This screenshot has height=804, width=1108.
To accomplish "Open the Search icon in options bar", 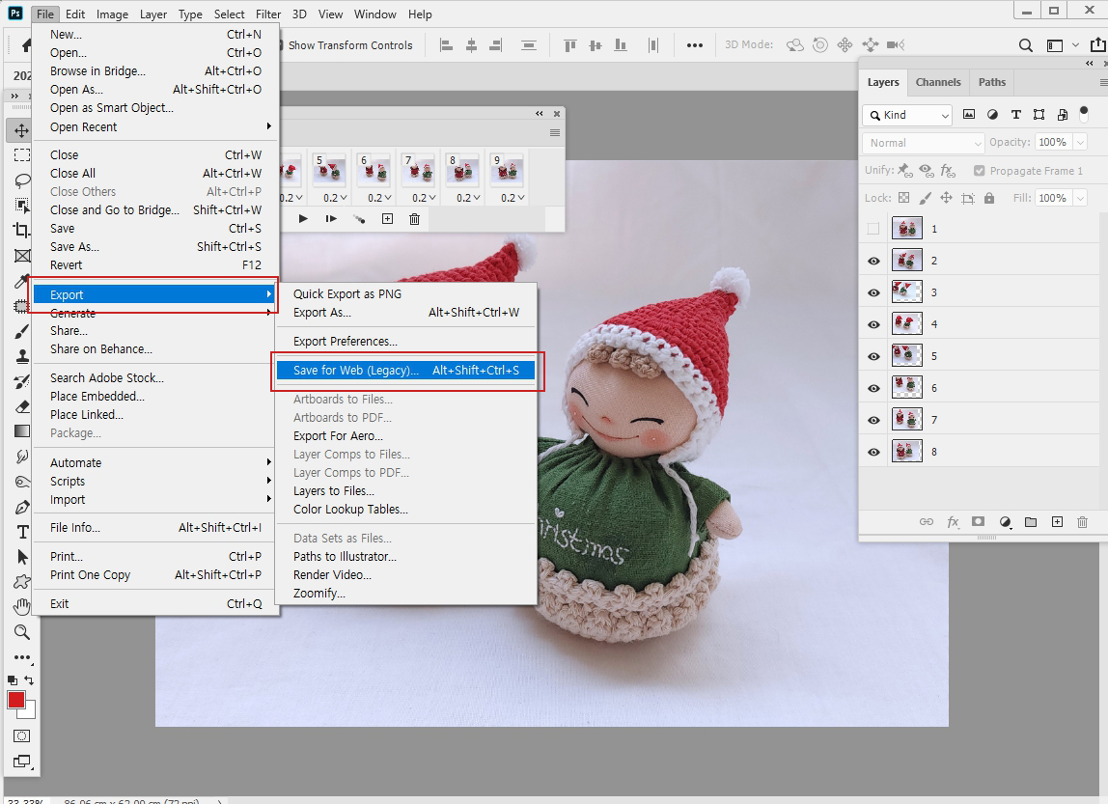I will point(1025,45).
